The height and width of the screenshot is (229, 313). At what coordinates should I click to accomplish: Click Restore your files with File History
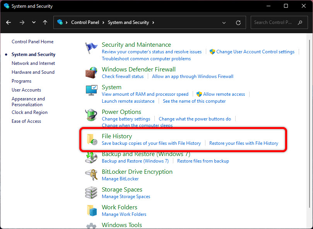244,143
